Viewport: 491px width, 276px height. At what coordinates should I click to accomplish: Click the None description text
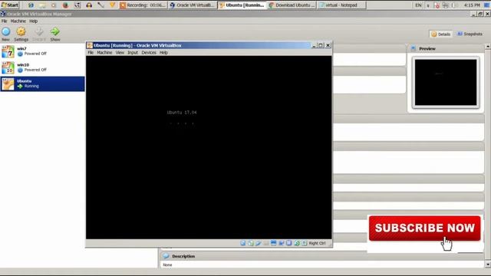[167, 264]
